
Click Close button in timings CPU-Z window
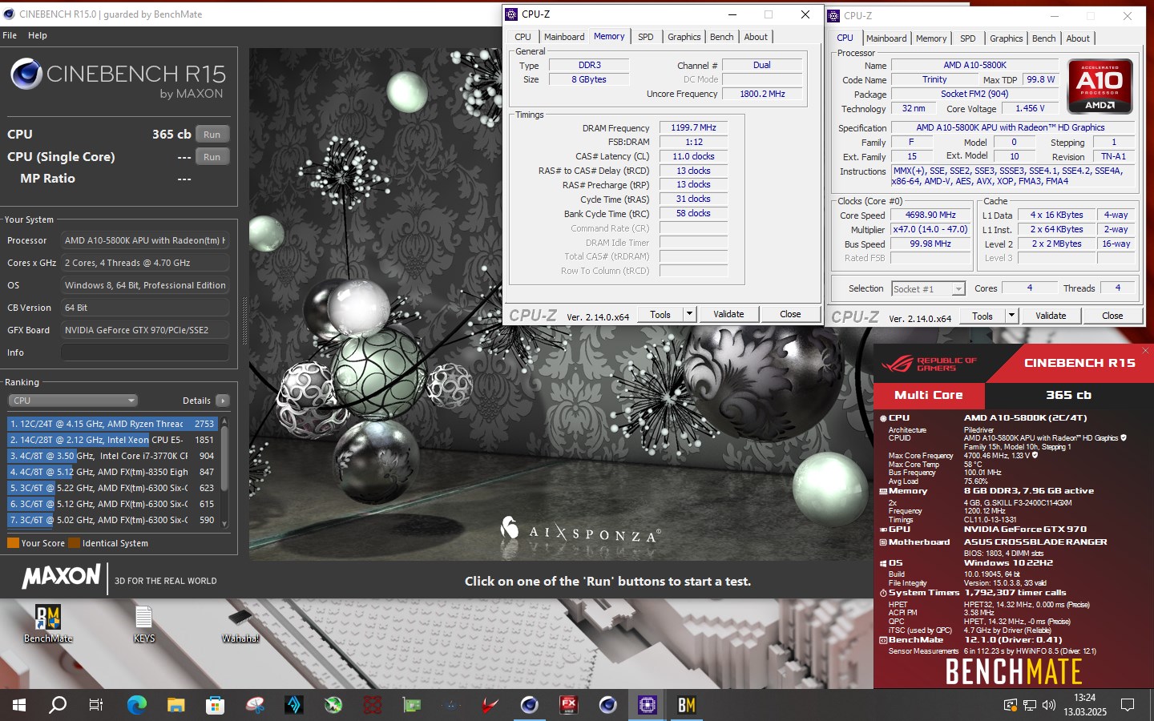(790, 315)
